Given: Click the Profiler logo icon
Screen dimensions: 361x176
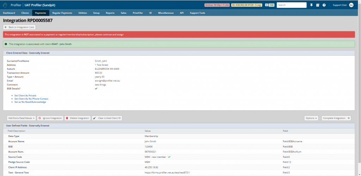Looking at the screenshot, I should pos(5,5).
